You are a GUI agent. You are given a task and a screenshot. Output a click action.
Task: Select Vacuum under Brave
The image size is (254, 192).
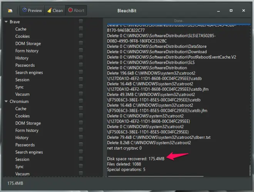(22, 94)
